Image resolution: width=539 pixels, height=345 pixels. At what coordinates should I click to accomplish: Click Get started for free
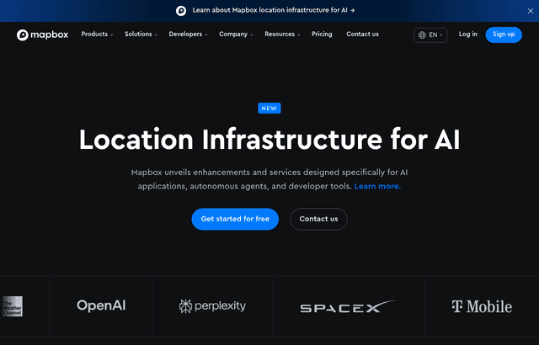(235, 219)
